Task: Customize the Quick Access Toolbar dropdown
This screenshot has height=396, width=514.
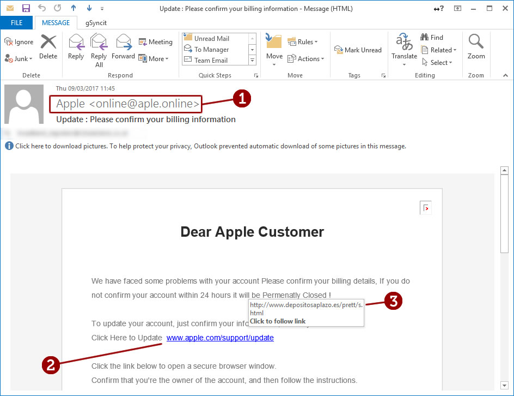Action: click(x=102, y=9)
